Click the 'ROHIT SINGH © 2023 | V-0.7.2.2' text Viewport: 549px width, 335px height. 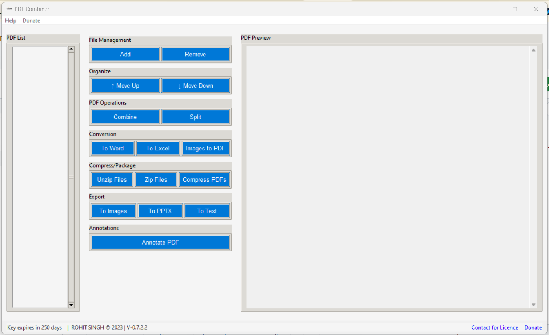(x=109, y=327)
